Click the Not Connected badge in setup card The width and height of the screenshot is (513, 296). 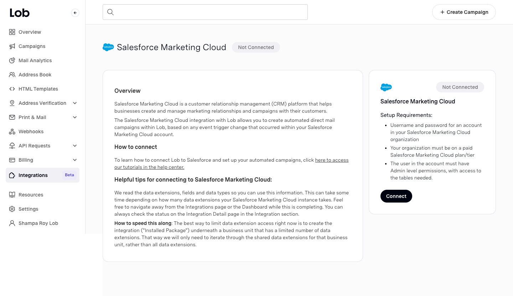click(x=460, y=87)
